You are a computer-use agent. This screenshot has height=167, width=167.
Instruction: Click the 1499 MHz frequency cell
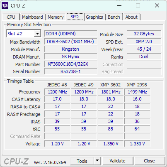click(x=137, y=92)
